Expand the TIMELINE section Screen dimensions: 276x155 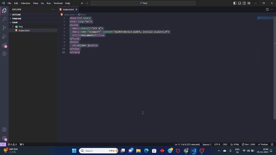(x=33, y=19)
